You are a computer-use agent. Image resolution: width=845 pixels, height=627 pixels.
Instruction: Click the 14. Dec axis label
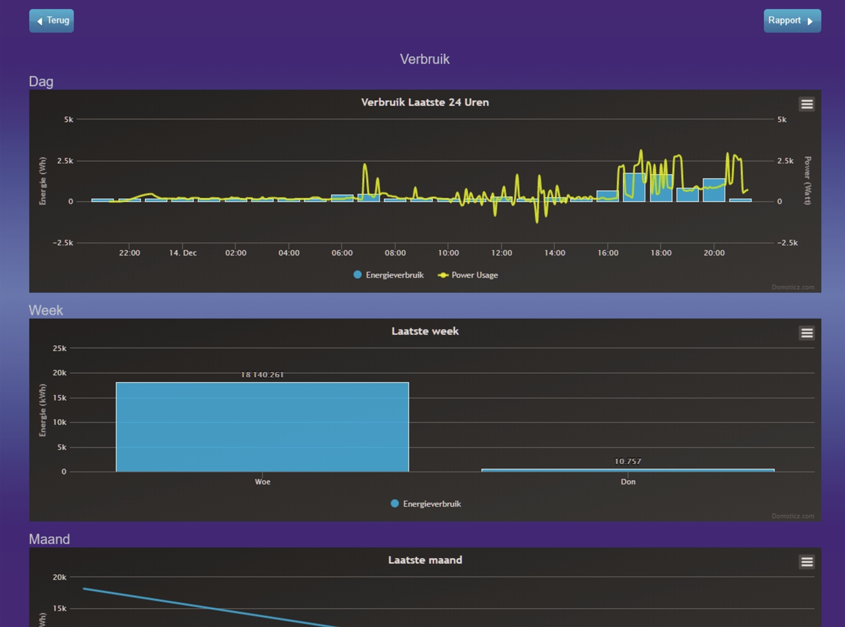[x=183, y=253]
